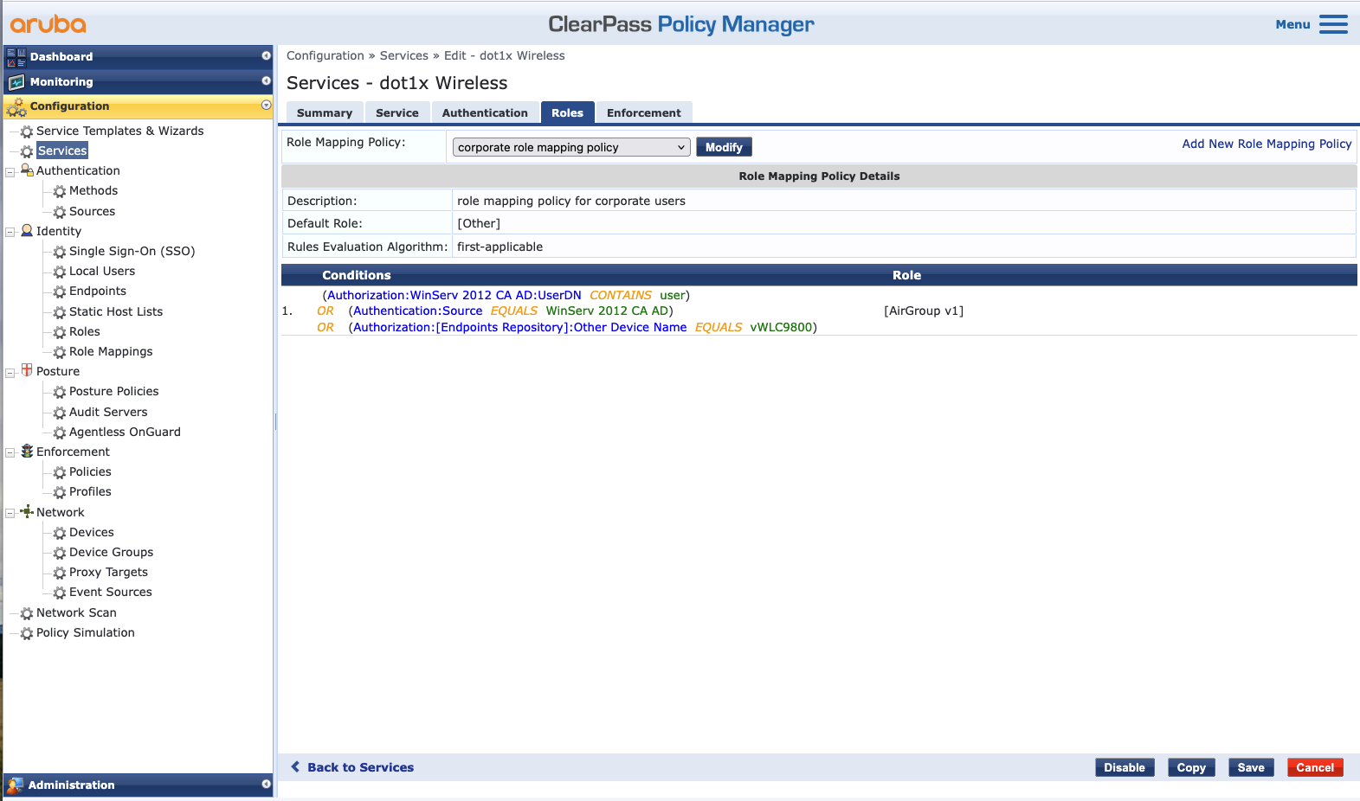Click gear icon beside Devices

60,533
